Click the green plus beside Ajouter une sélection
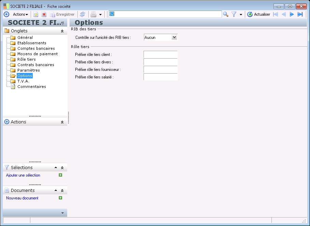This screenshot has width=310, height=226. click(60, 175)
